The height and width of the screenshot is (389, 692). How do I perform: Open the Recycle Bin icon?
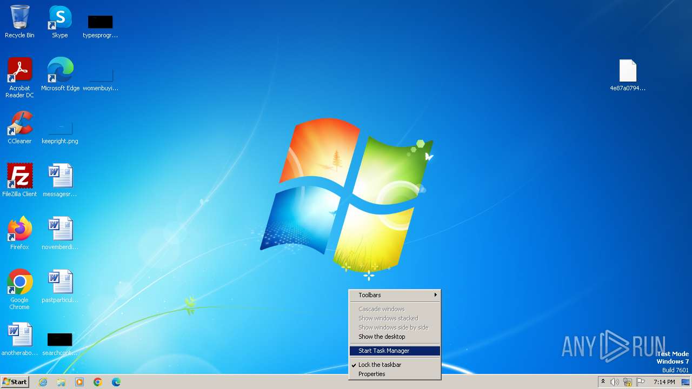pyautogui.click(x=19, y=22)
